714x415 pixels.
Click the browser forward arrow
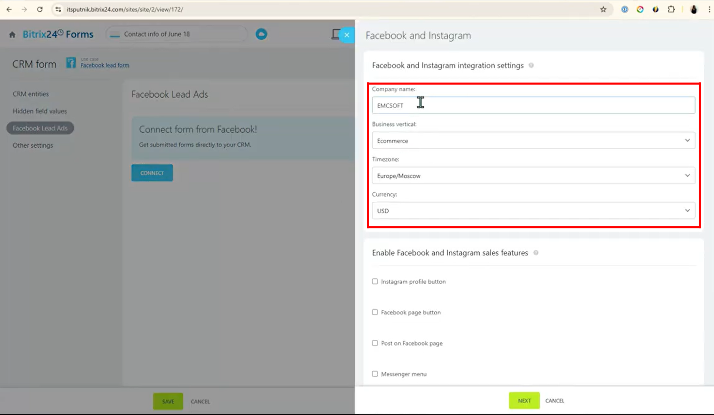pos(24,9)
